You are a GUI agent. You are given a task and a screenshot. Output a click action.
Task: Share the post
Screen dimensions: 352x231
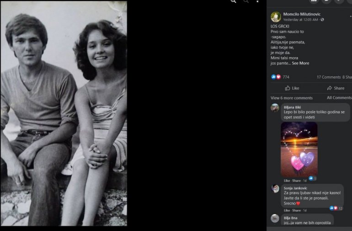(x=336, y=88)
